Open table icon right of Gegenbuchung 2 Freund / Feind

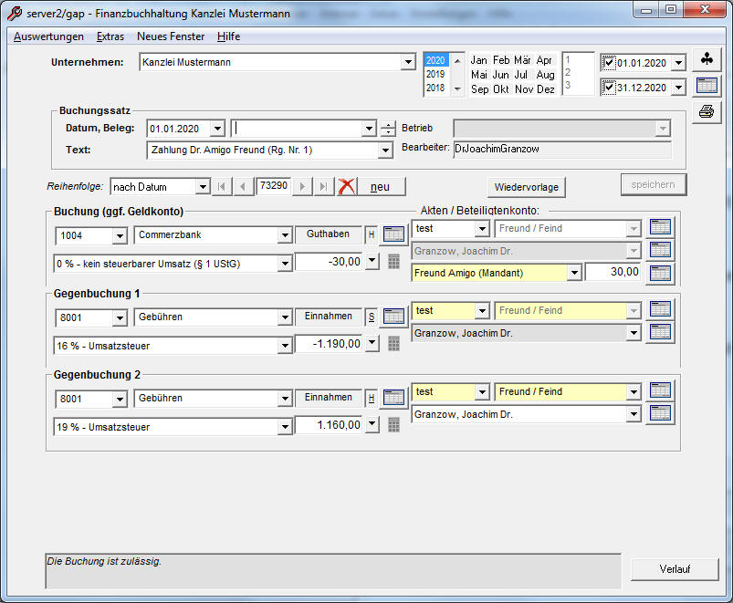[x=660, y=390]
